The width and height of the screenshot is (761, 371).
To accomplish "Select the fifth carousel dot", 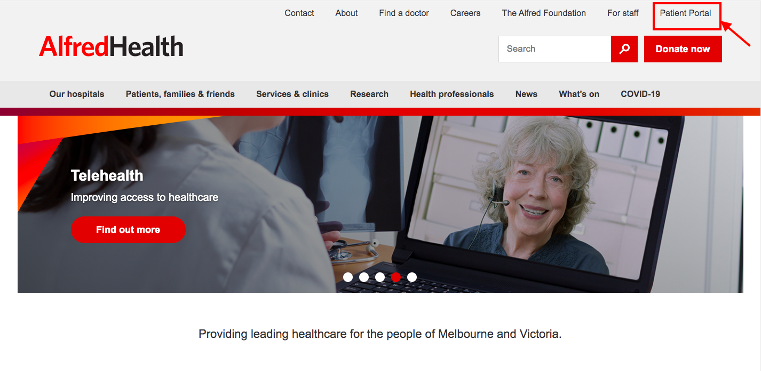I will (x=412, y=277).
